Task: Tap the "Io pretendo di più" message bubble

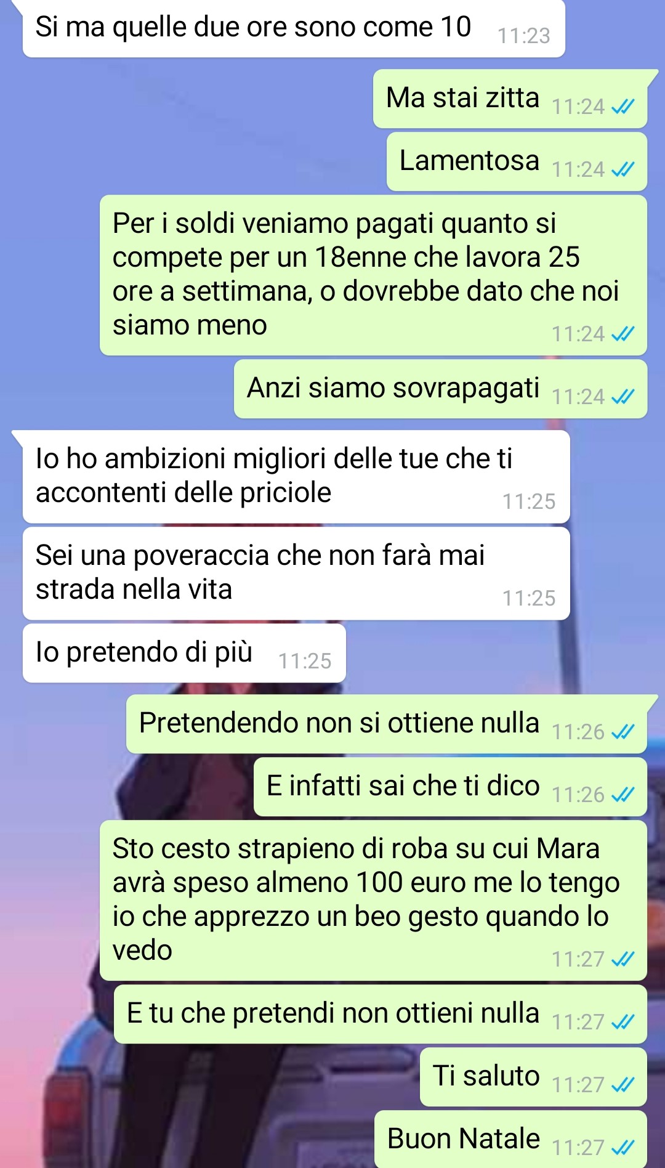Action: click(184, 653)
